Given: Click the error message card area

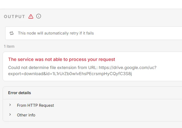Looking at the screenshot, I should point(92,66).
